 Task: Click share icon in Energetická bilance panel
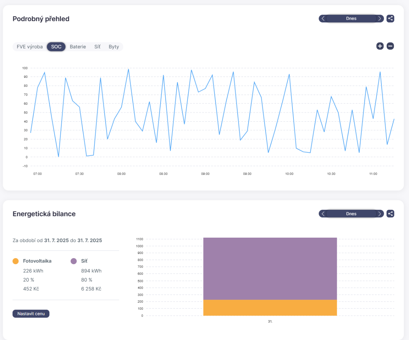(390, 214)
